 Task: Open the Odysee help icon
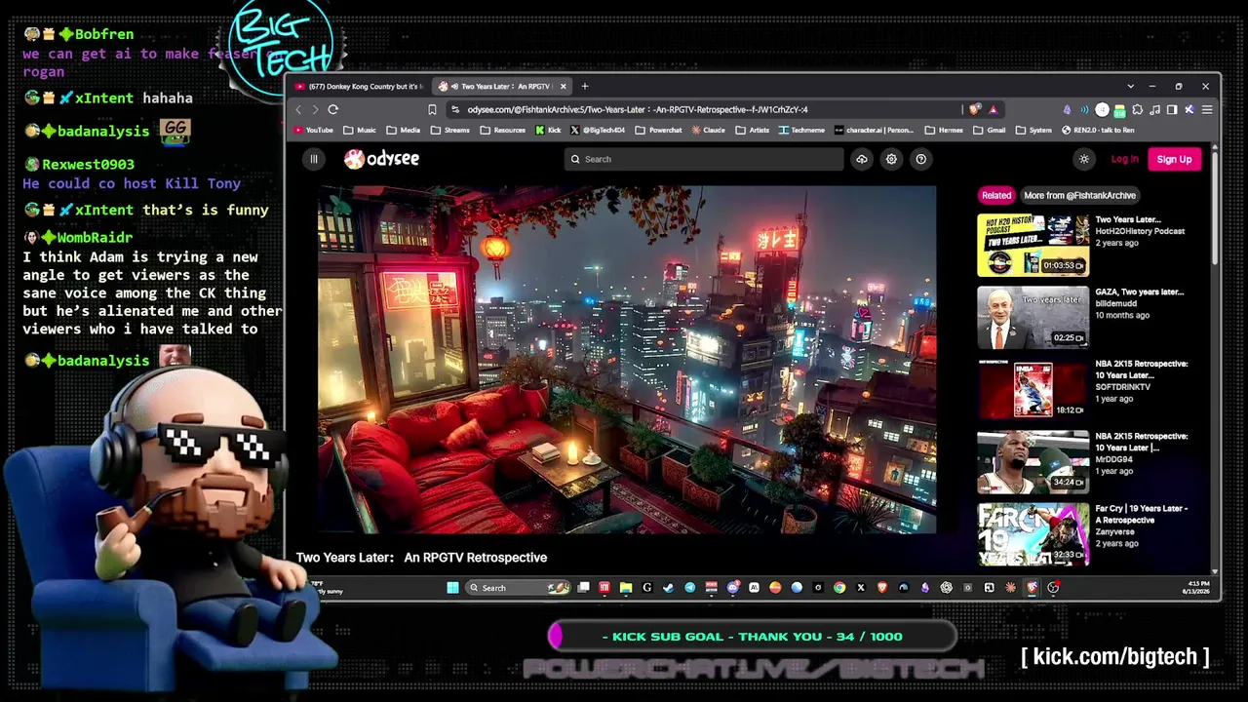pyautogui.click(x=920, y=159)
